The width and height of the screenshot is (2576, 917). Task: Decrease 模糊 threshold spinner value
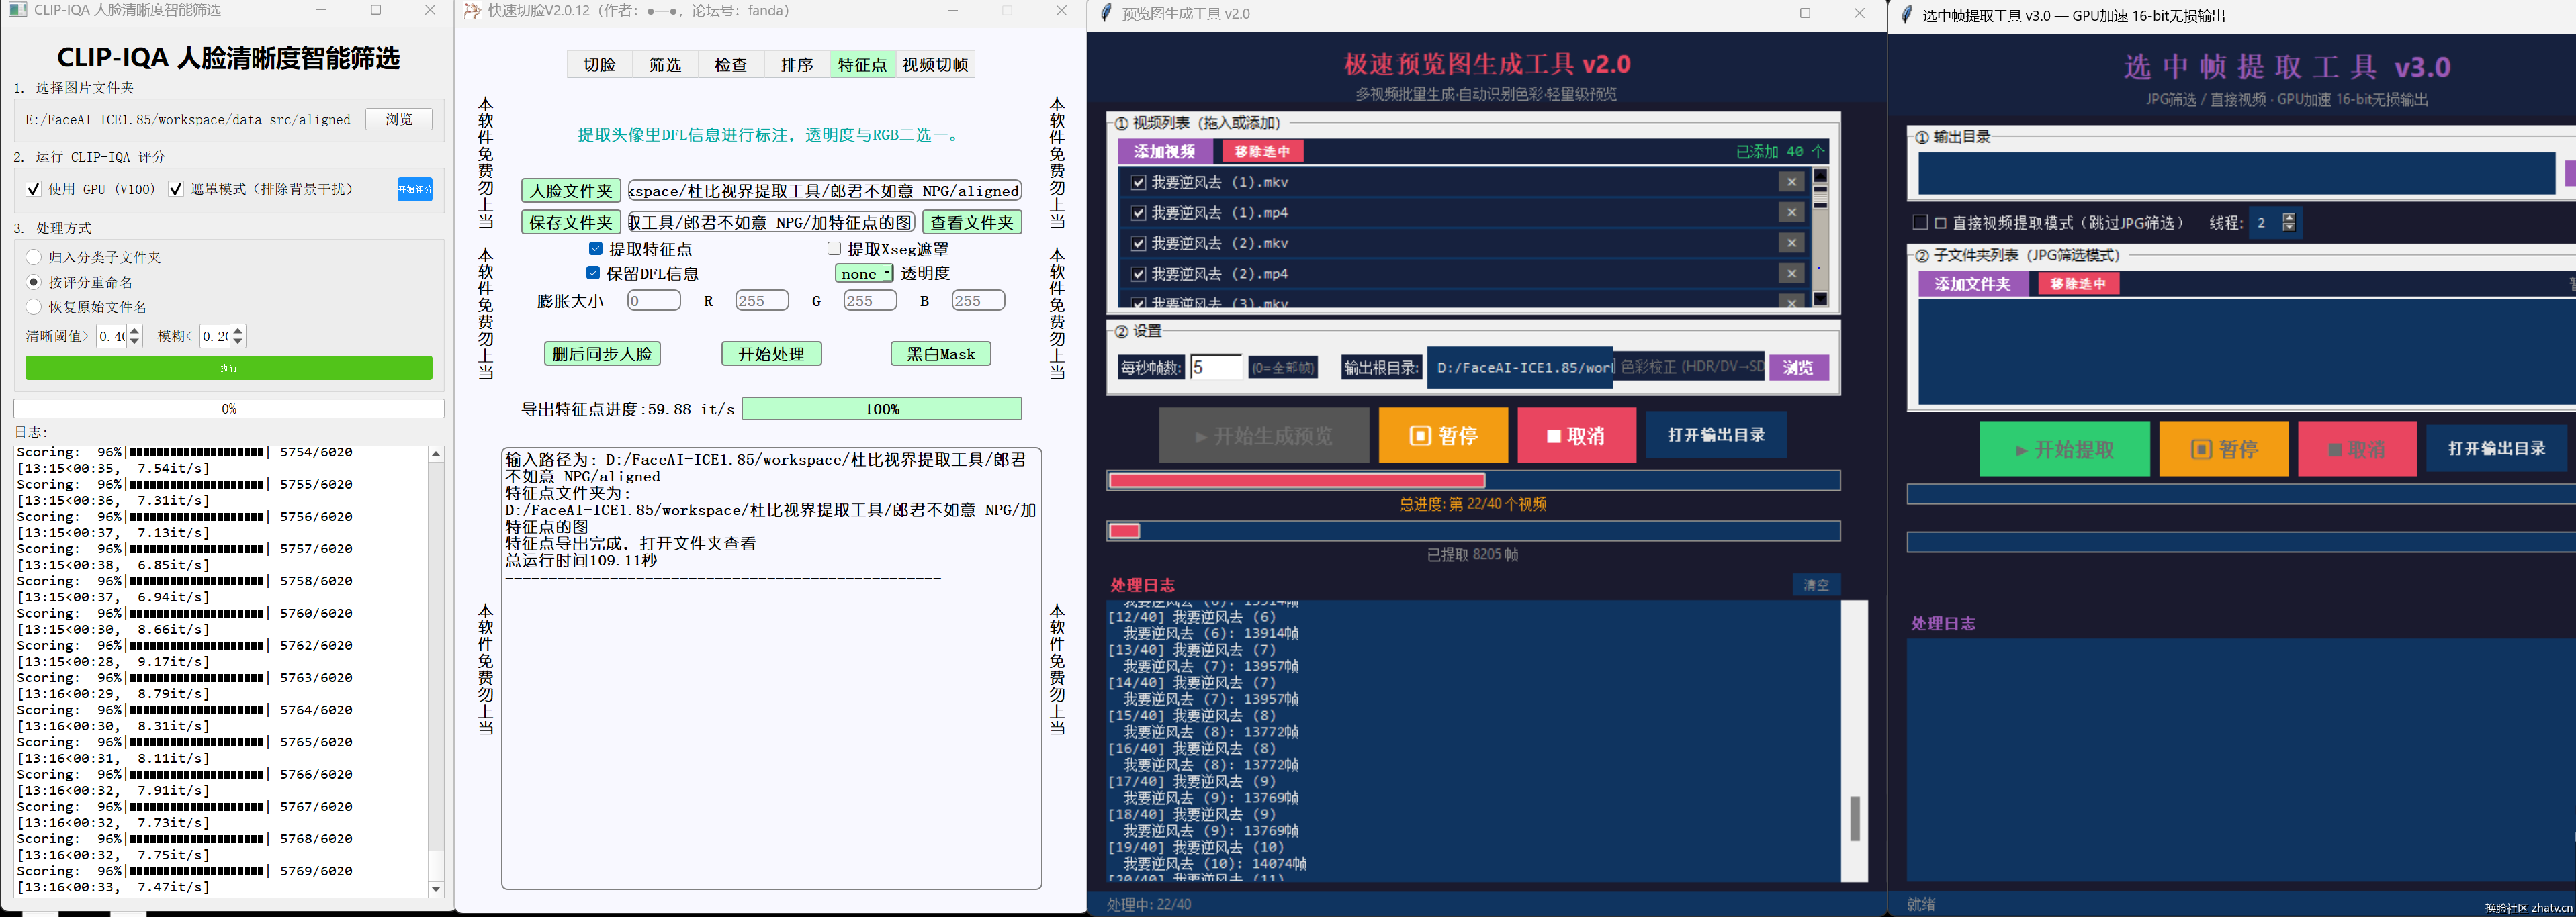238,342
